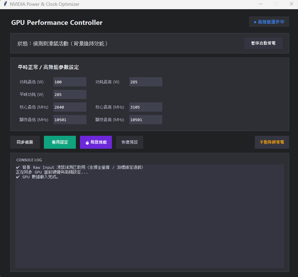The width and height of the screenshot is (298, 277).
Task: Minimize the NVIDIA Power & Clock Optimizer window
Action: click(261, 4)
